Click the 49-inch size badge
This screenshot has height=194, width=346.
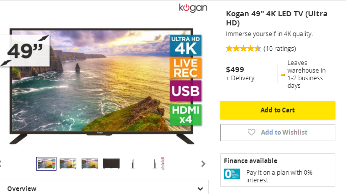(25, 51)
